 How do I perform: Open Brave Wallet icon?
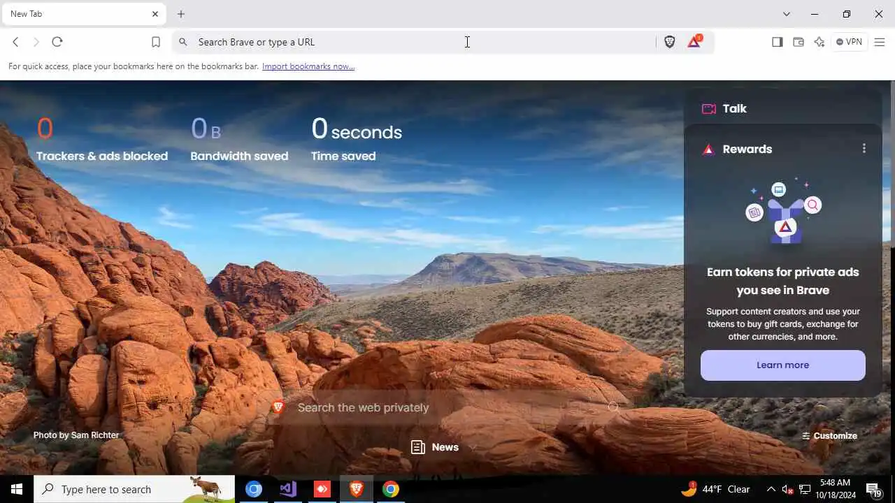point(798,42)
